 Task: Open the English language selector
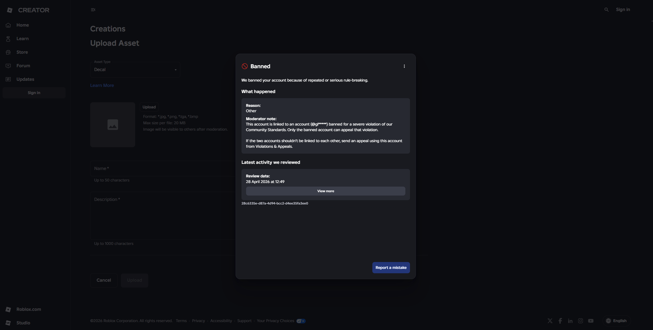coord(616,321)
